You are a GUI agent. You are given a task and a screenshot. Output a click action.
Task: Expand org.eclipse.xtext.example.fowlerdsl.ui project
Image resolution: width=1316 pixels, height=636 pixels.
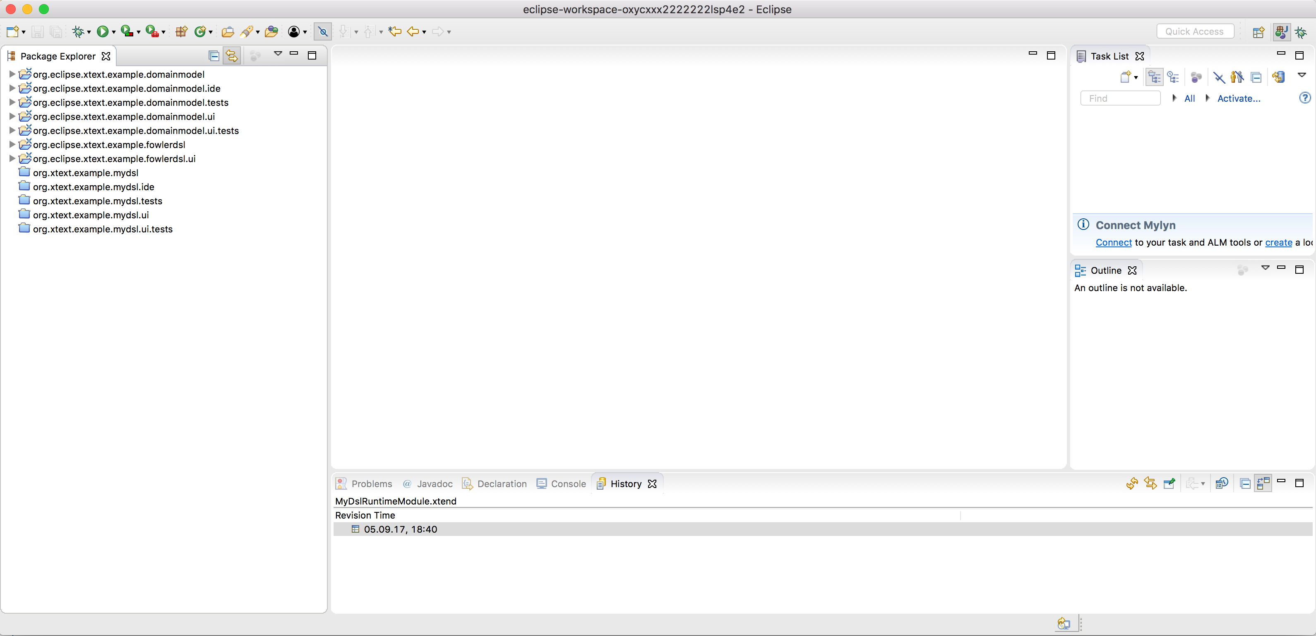(x=12, y=159)
